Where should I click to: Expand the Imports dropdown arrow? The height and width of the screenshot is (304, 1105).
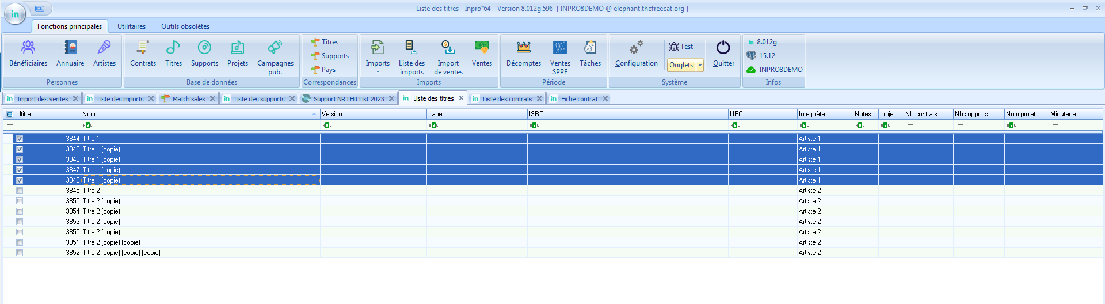point(378,72)
